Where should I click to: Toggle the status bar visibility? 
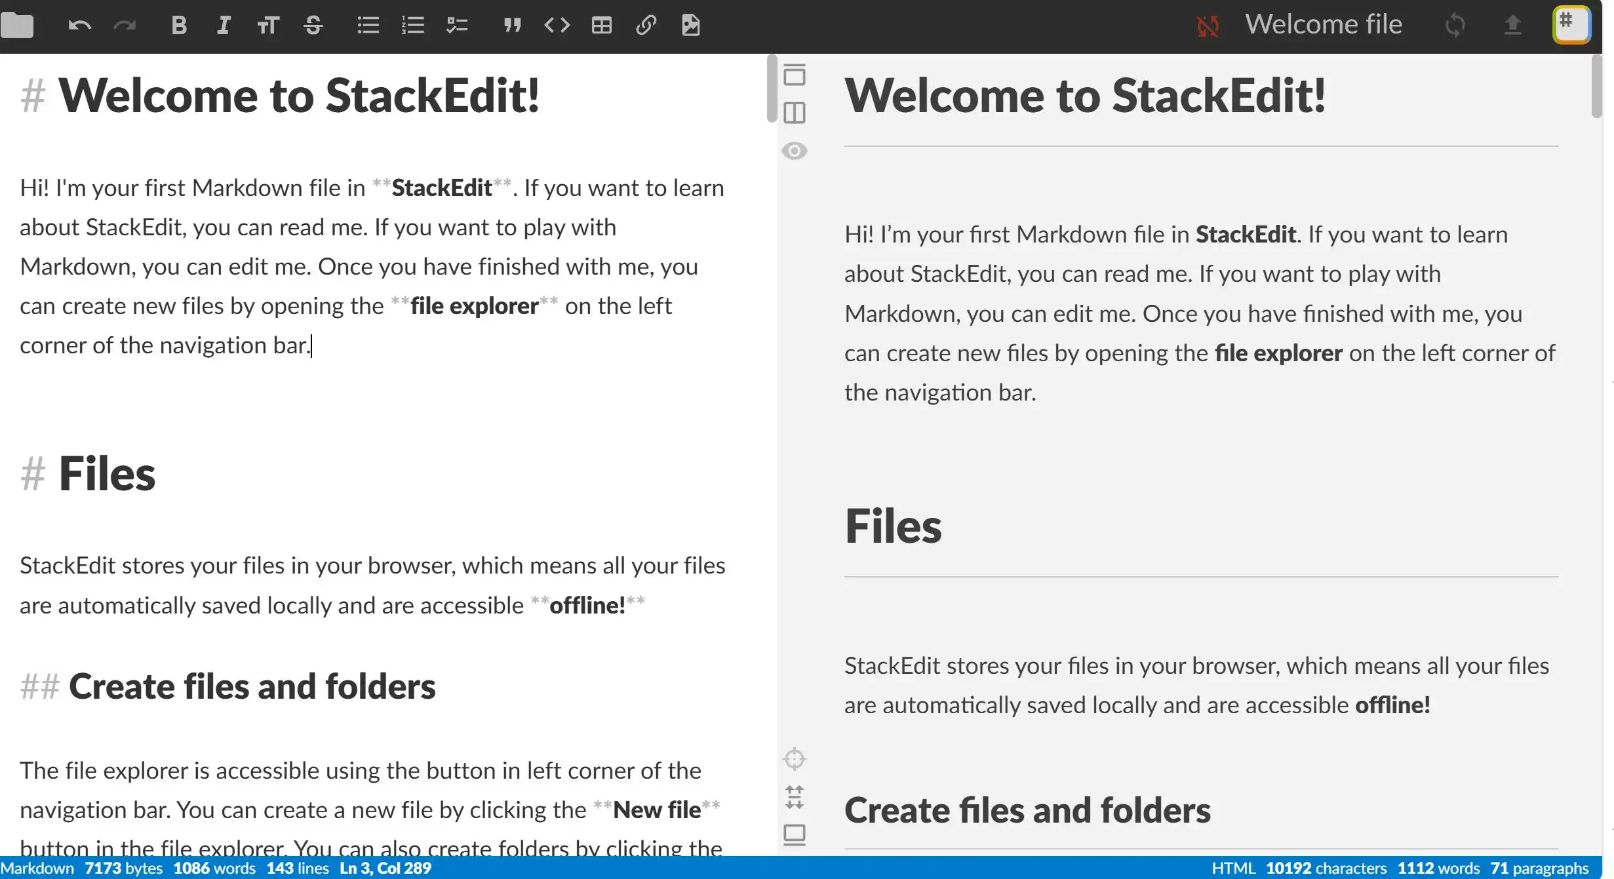tap(794, 835)
